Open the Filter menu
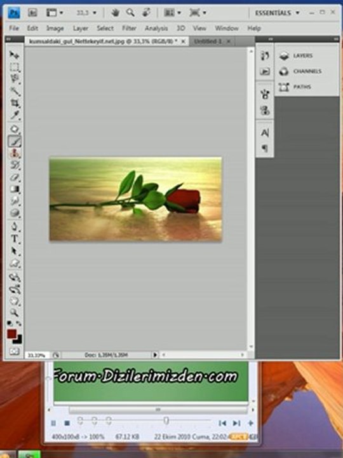Image resolution: width=343 pixels, height=458 pixels. click(x=129, y=29)
